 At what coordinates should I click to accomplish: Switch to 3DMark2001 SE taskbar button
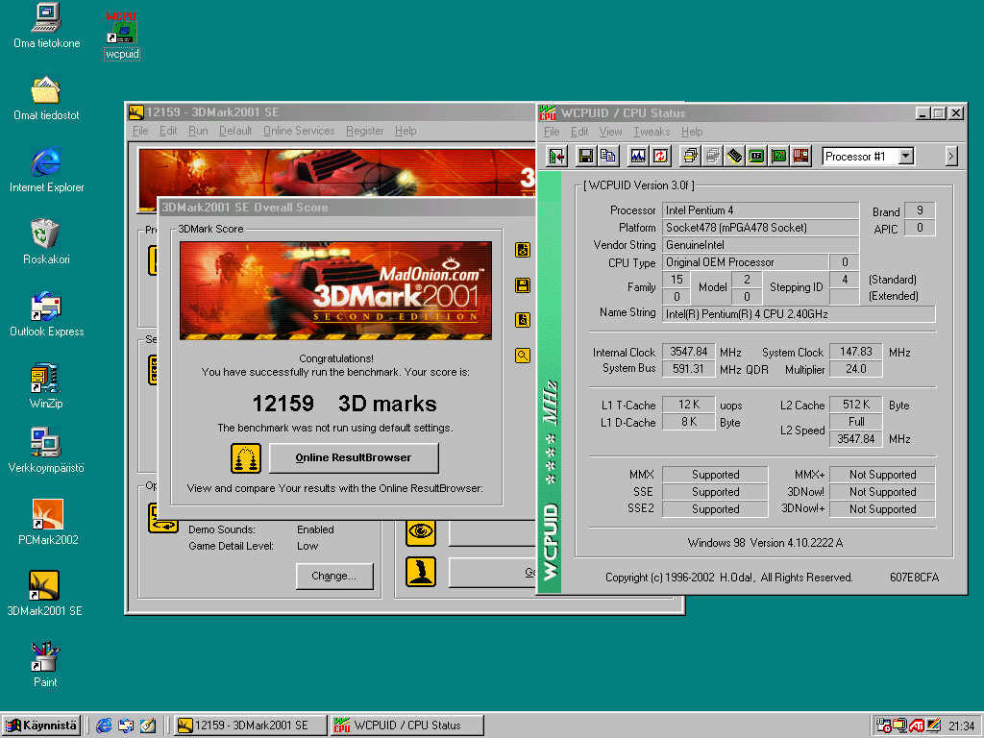(x=251, y=726)
